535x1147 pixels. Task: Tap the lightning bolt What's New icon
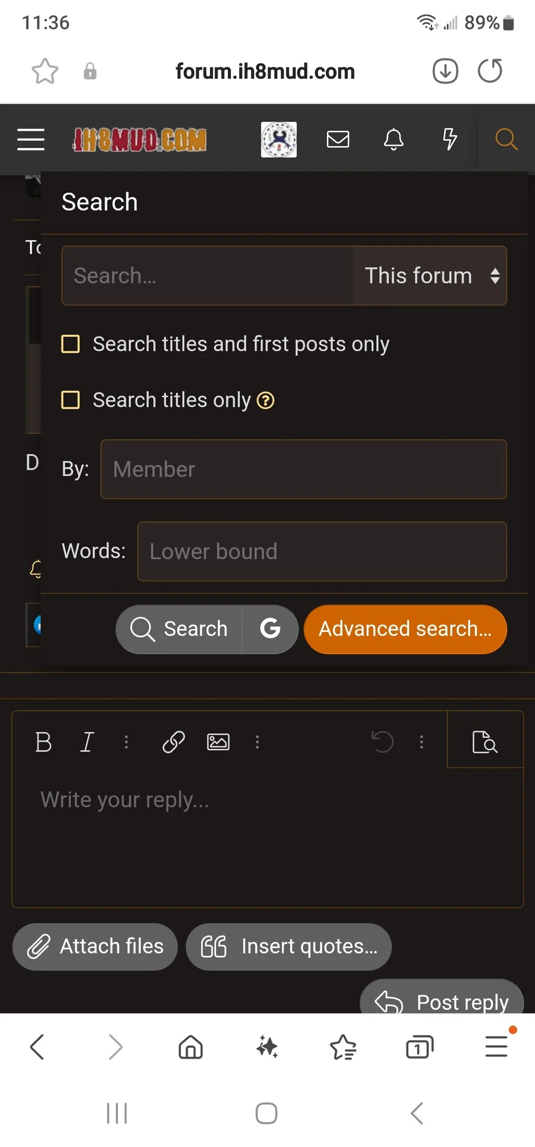[x=449, y=139]
